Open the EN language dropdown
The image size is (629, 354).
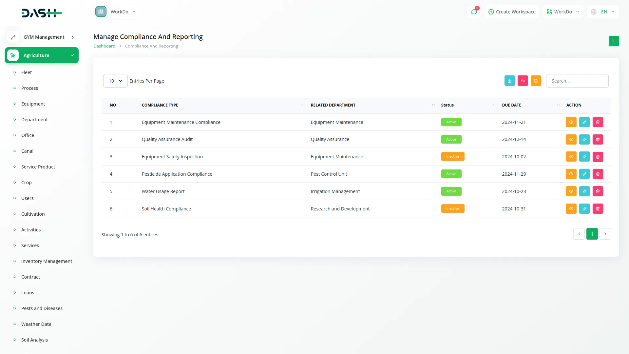(603, 12)
